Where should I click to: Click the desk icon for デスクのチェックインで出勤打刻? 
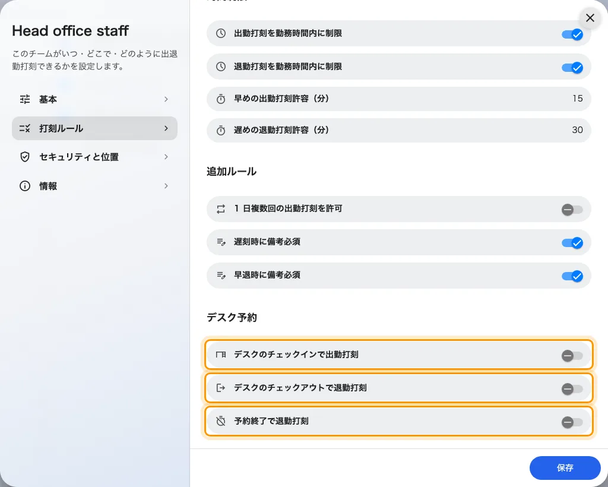221,355
